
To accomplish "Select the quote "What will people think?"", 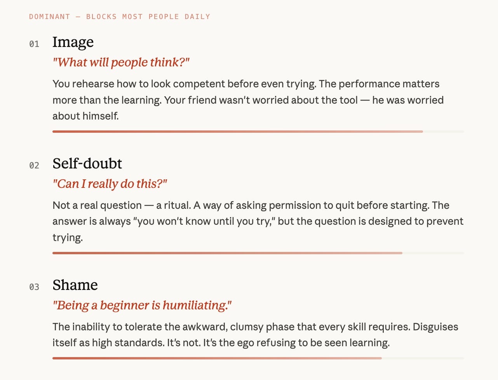I will 121,62.
